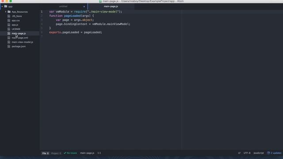Change encoding via UTF-8 selector
The image size is (283, 159).
[x=247, y=153]
